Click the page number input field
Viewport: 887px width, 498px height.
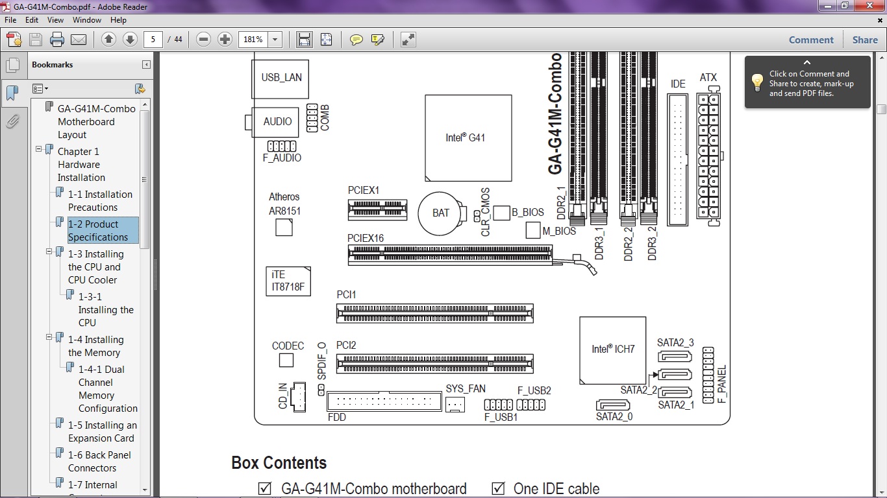point(153,40)
